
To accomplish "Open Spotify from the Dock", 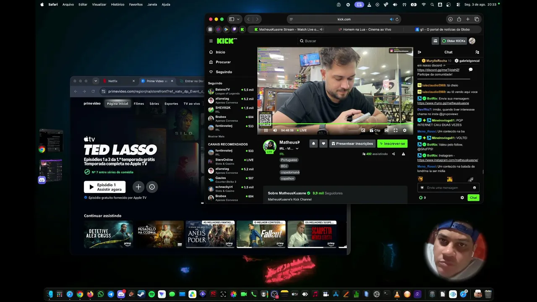I will (151, 294).
